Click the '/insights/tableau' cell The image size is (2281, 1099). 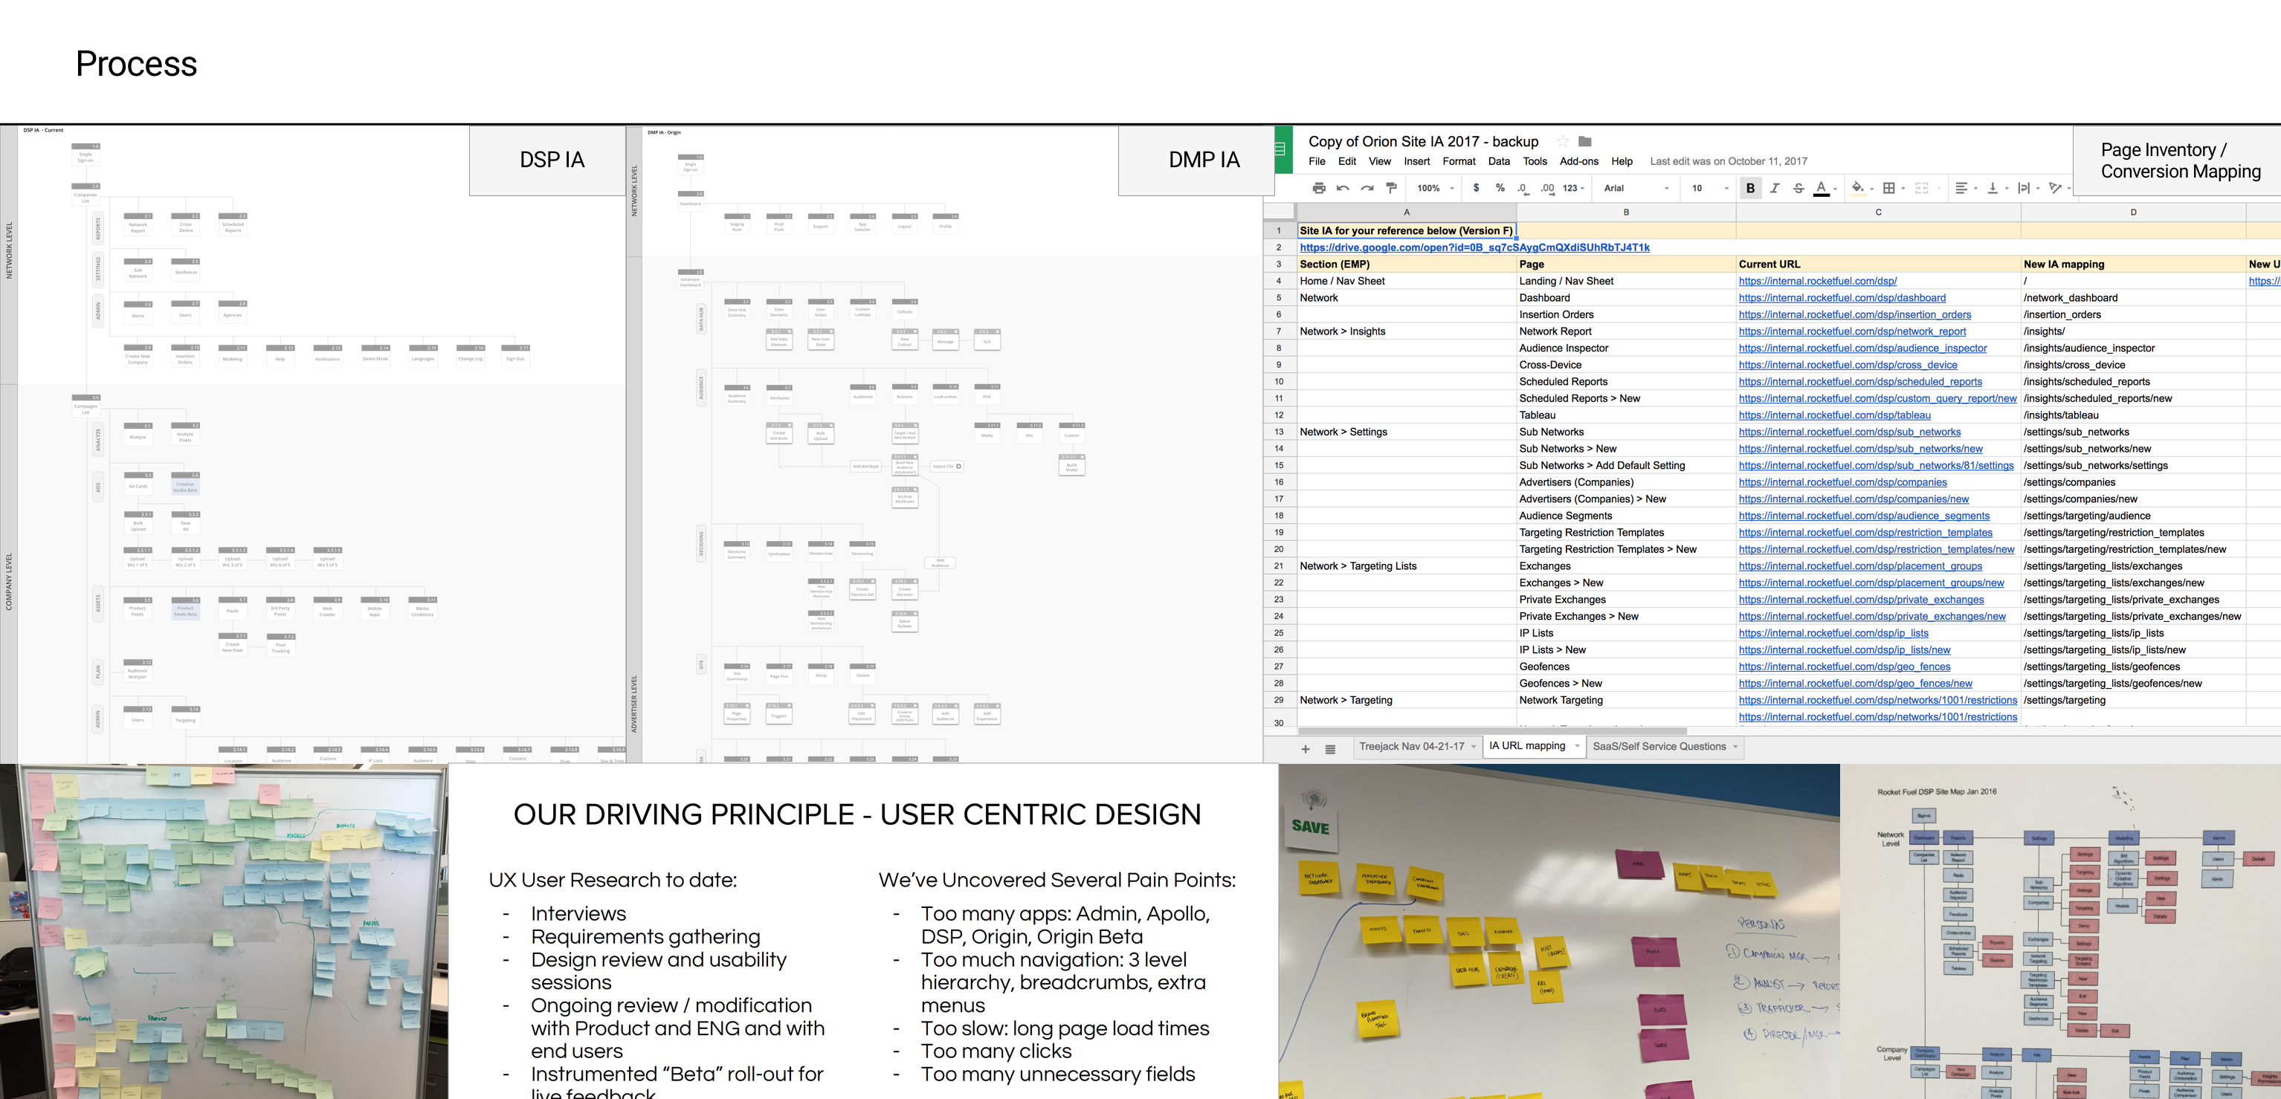click(2133, 416)
